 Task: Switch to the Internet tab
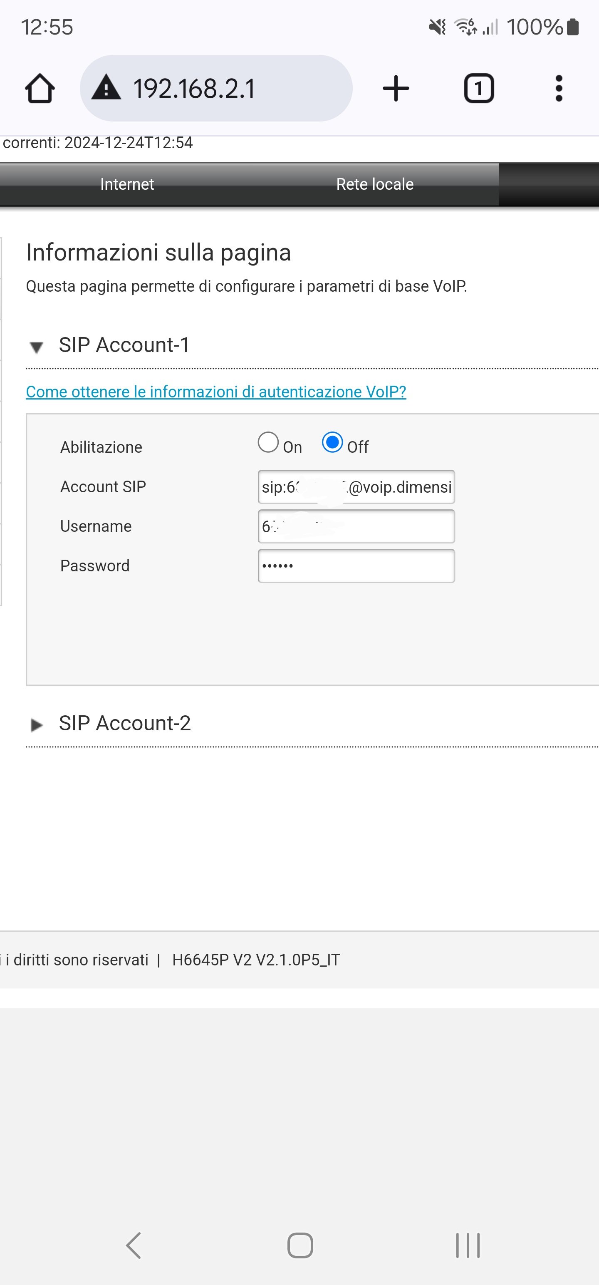127,184
